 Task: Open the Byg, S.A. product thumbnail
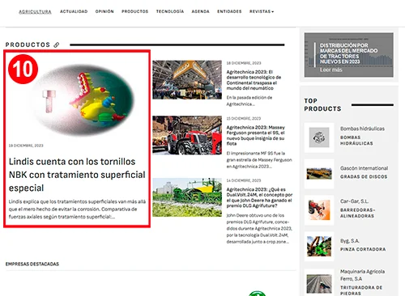coord(319,247)
